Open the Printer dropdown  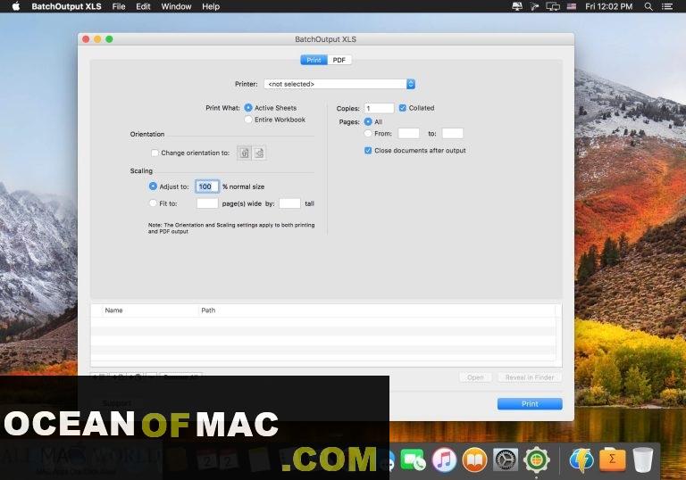(339, 84)
